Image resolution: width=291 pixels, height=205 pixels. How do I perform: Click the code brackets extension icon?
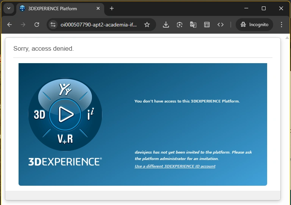221,25
